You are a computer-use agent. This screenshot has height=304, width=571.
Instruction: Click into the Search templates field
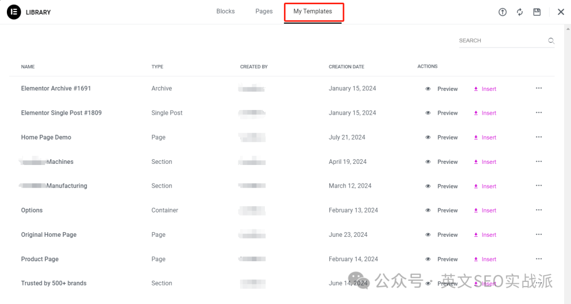click(503, 41)
